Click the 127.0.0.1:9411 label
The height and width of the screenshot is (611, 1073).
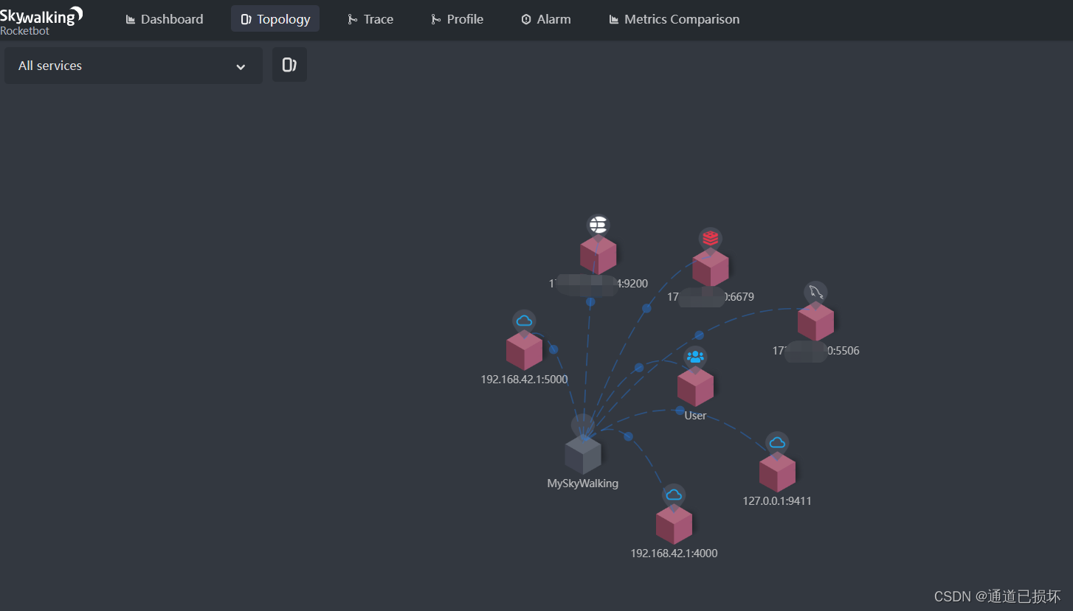pyautogui.click(x=777, y=501)
